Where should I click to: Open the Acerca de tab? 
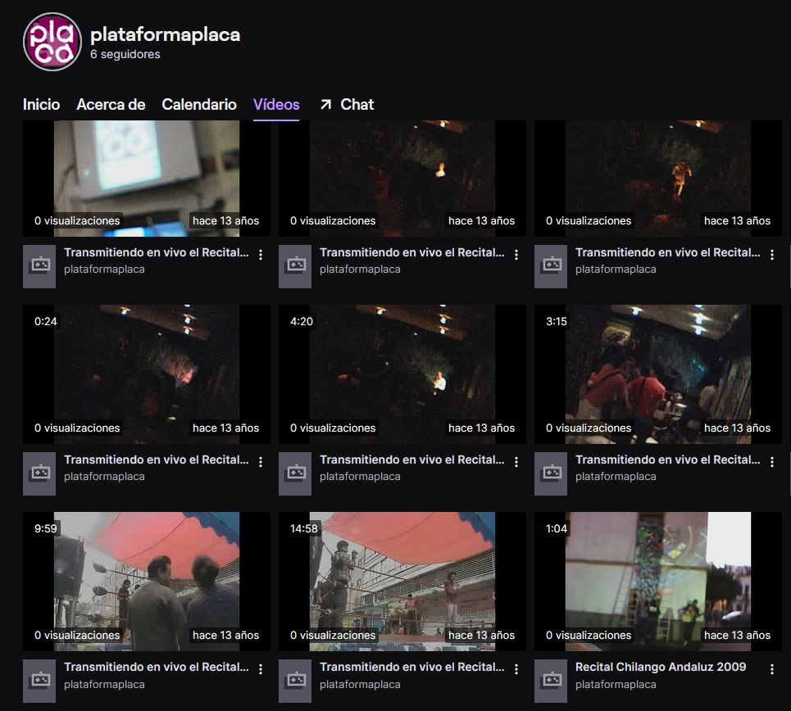[x=111, y=105]
